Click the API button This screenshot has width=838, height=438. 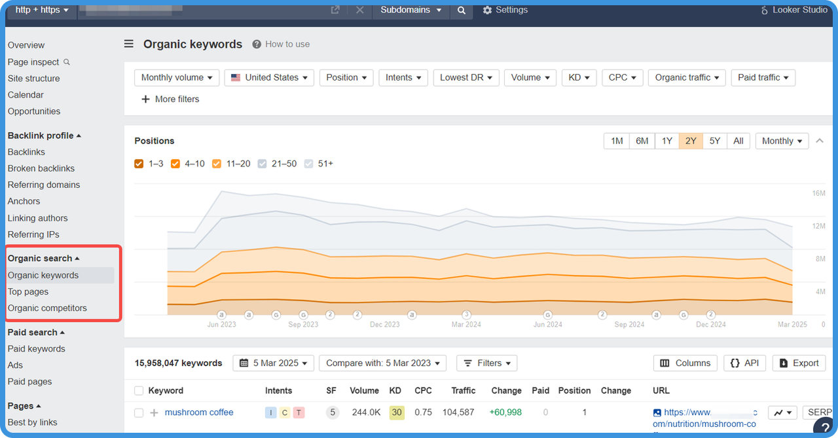click(745, 363)
